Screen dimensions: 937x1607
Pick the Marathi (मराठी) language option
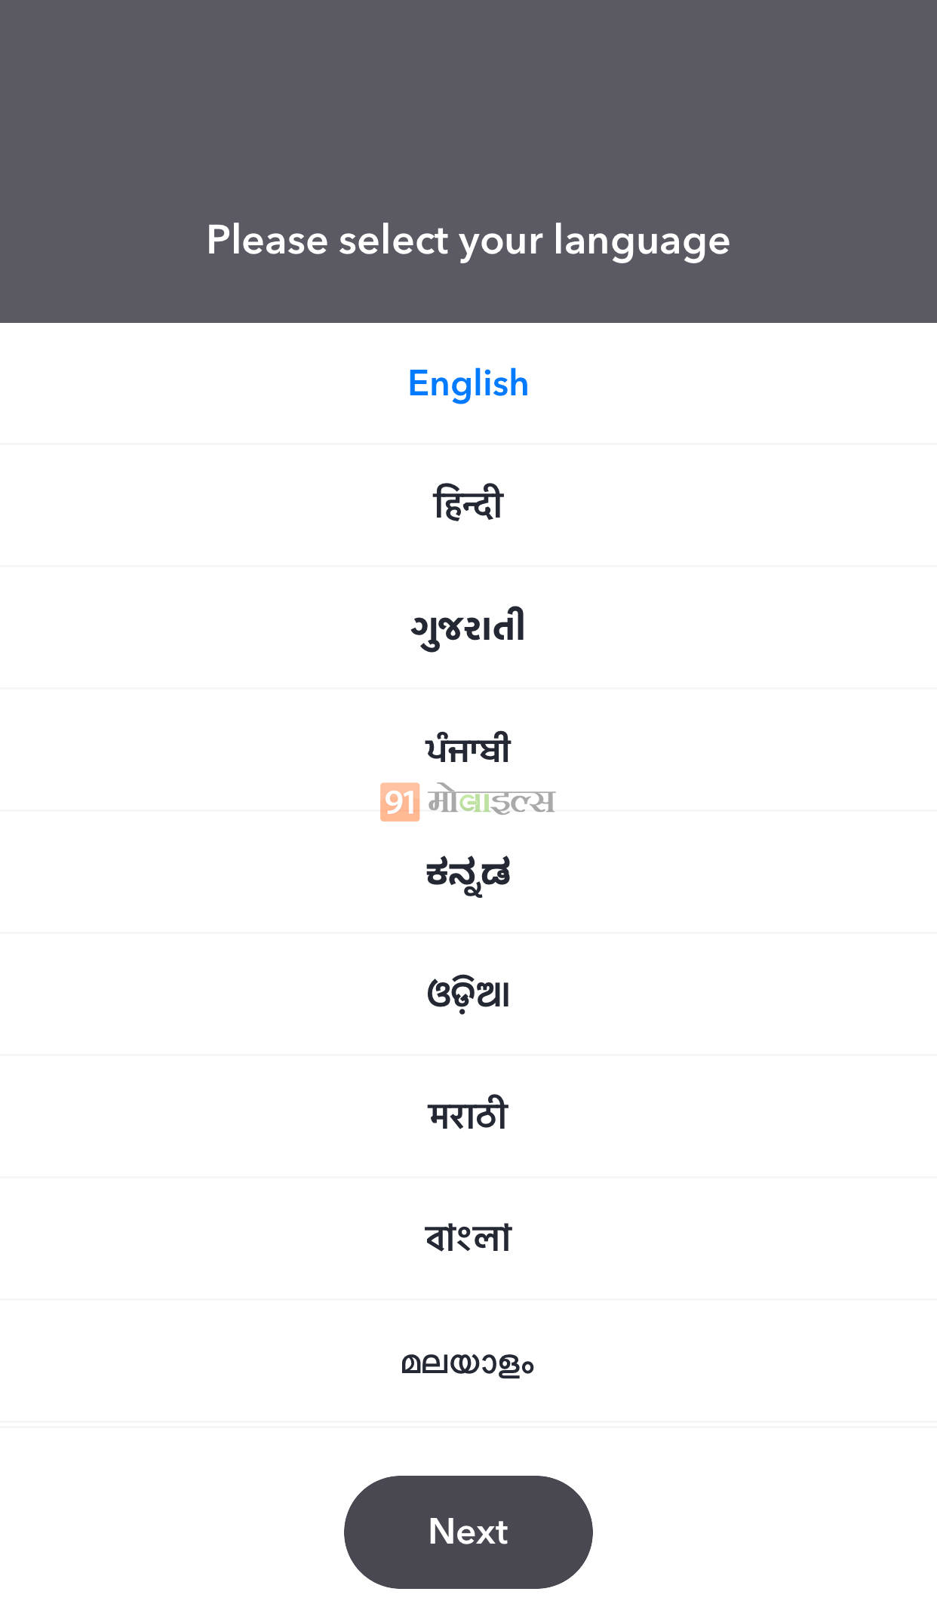(468, 1116)
